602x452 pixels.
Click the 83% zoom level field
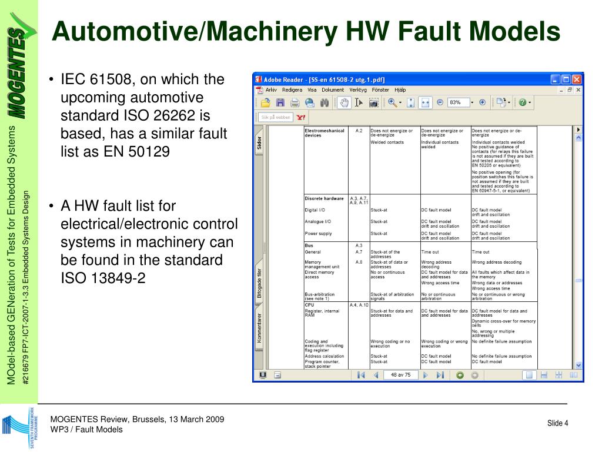(x=459, y=102)
